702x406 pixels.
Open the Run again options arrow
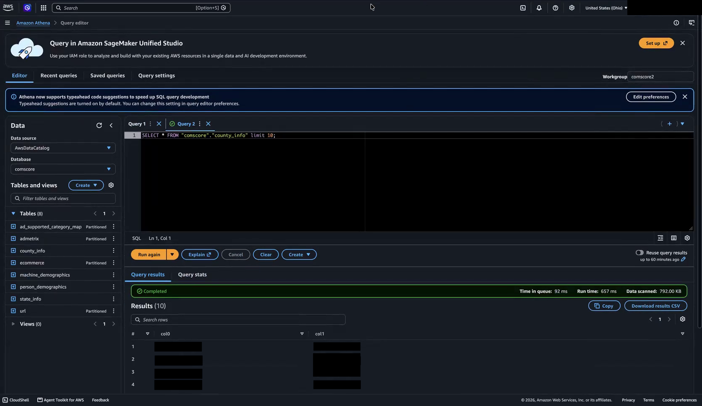point(172,255)
